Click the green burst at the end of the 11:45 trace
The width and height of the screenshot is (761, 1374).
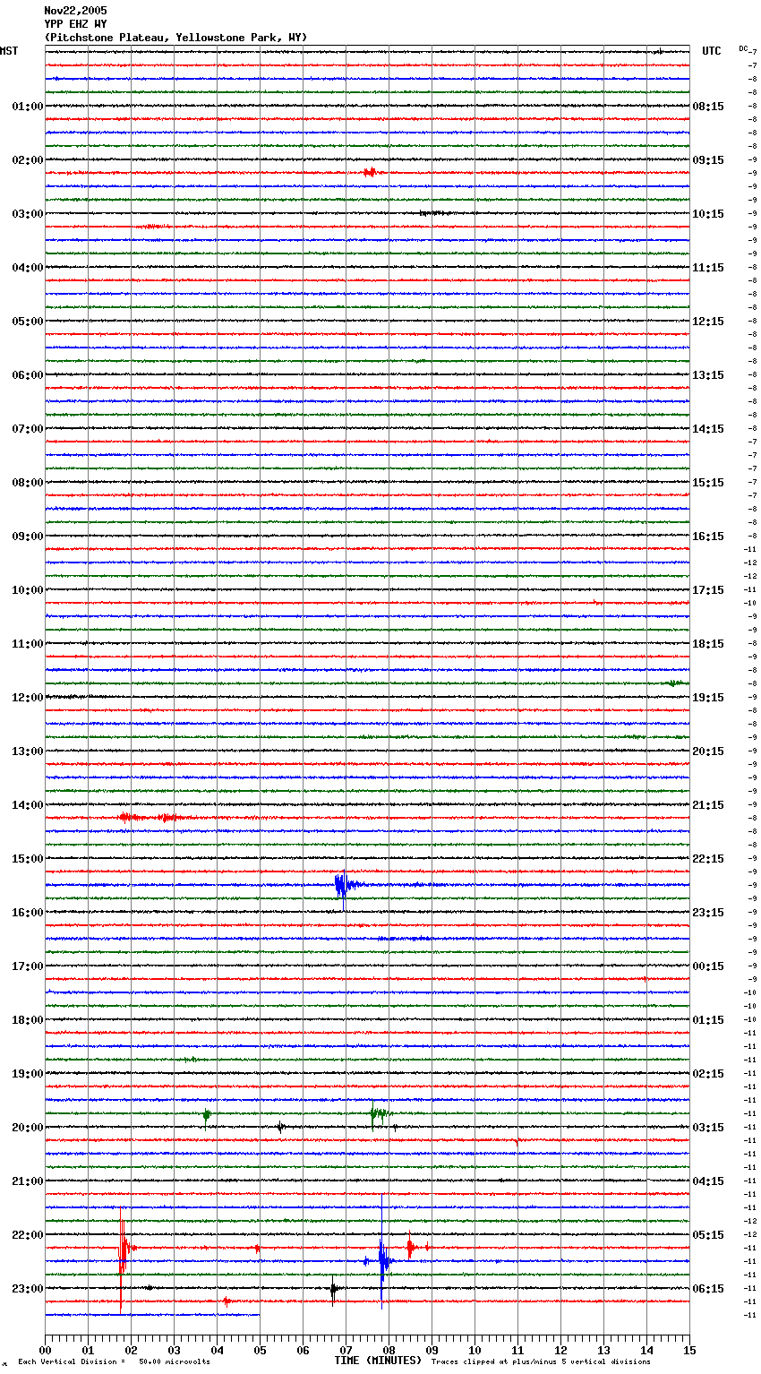[676, 683]
